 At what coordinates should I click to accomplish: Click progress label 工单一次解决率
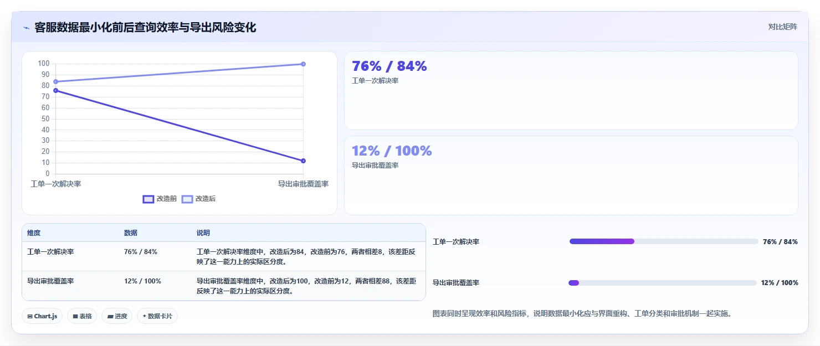(456, 242)
